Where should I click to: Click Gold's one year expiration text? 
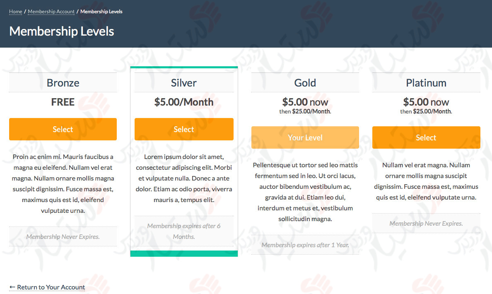coord(305,245)
